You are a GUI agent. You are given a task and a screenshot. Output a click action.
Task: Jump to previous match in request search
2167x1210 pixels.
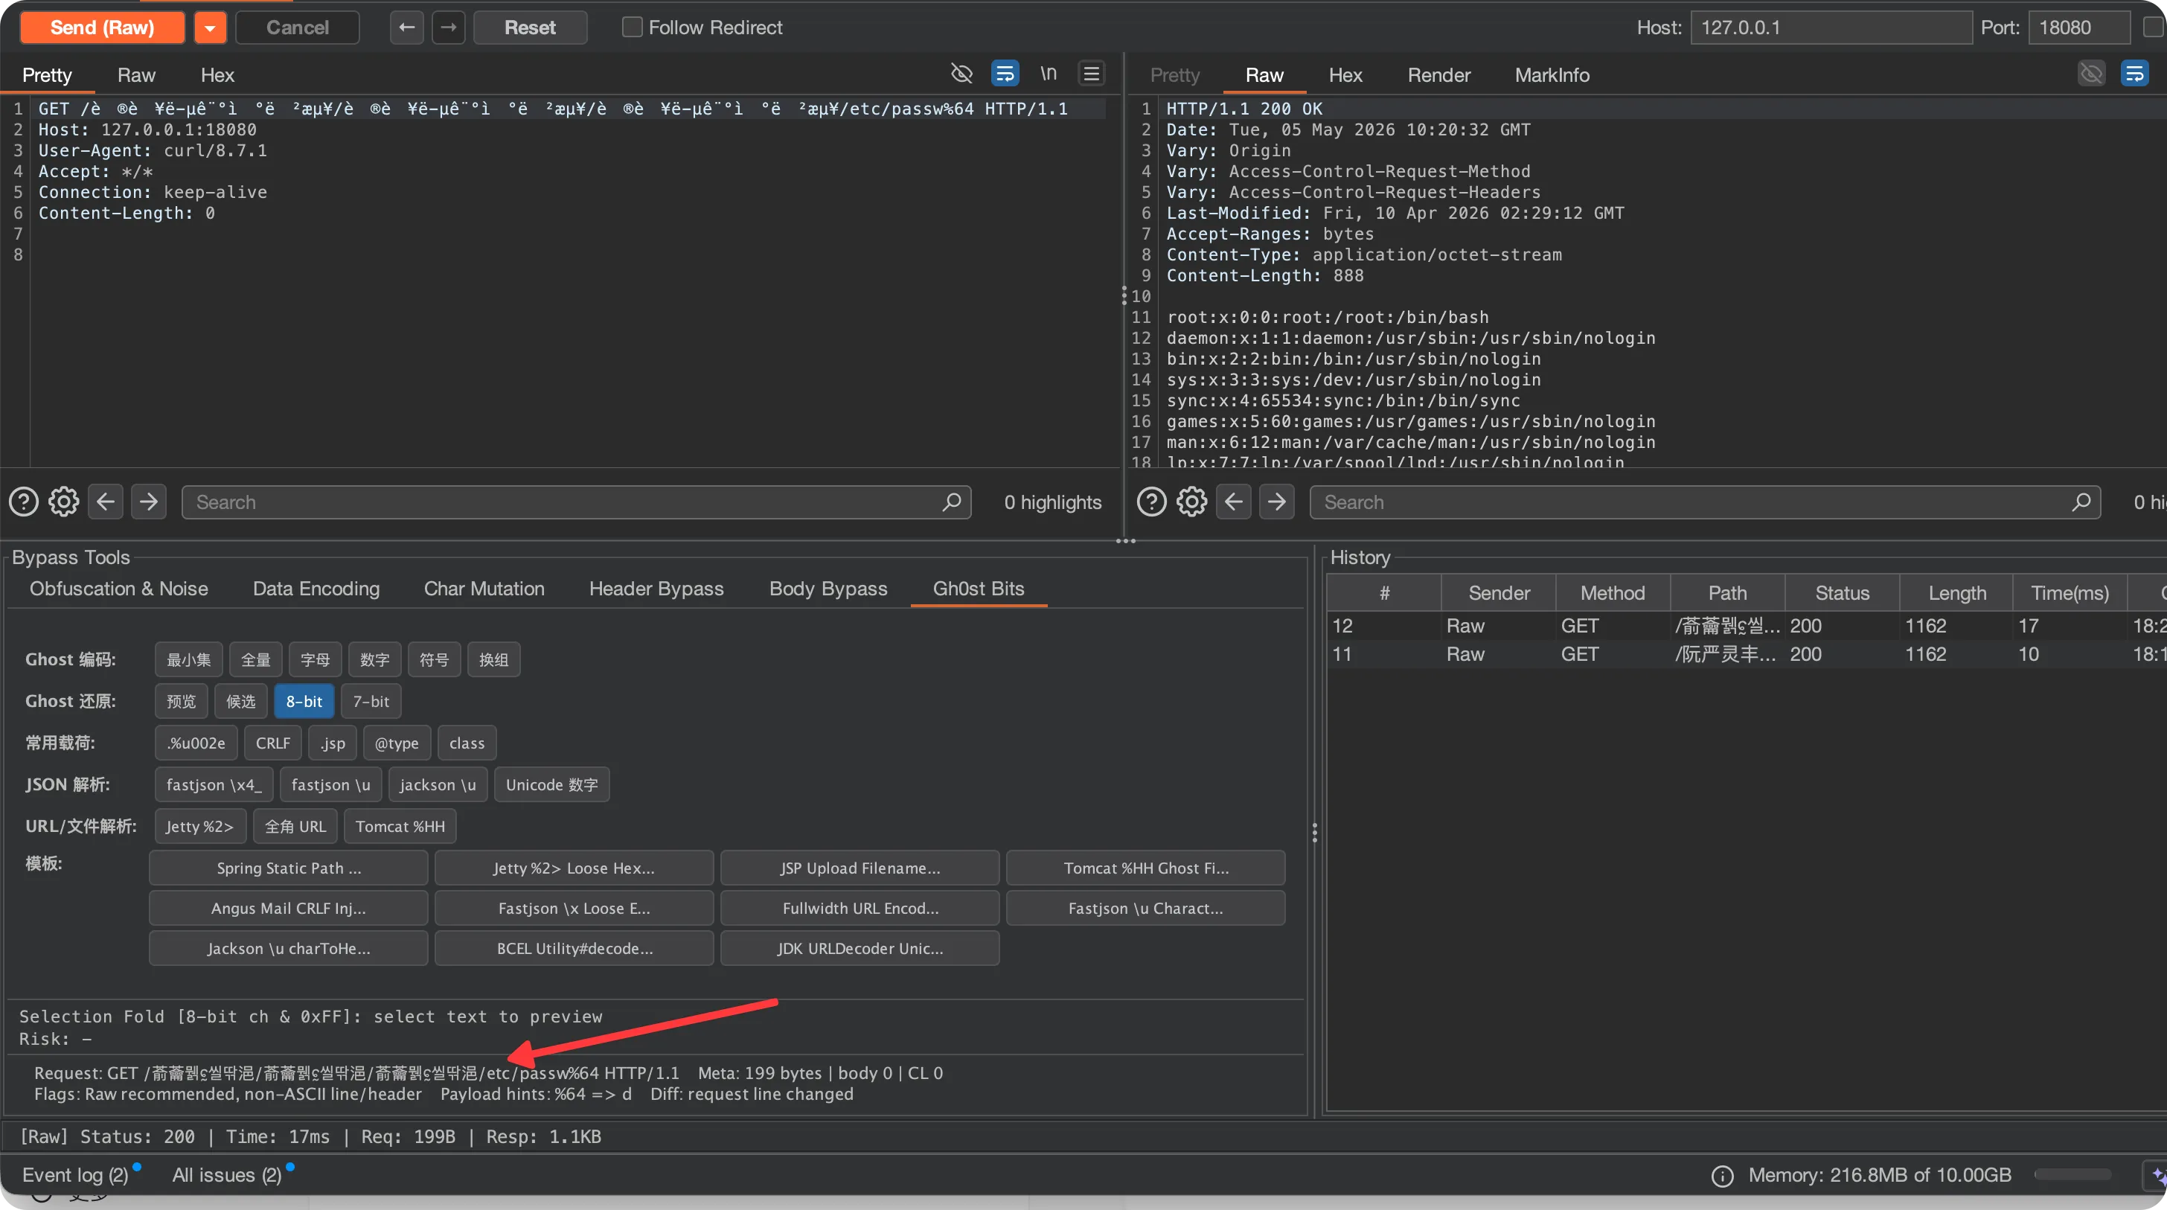point(105,502)
